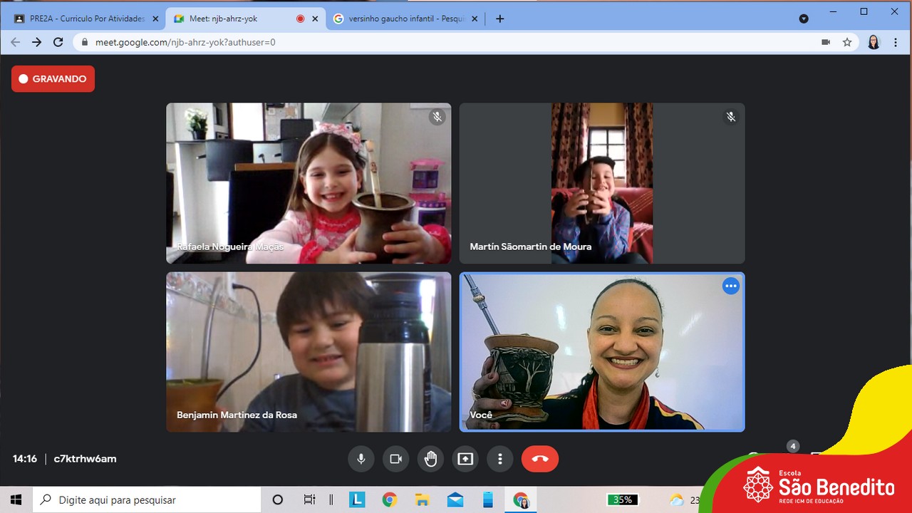Viewport: 912px width, 513px height.
Task: Reload the Meet page
Action: point(58,42)
